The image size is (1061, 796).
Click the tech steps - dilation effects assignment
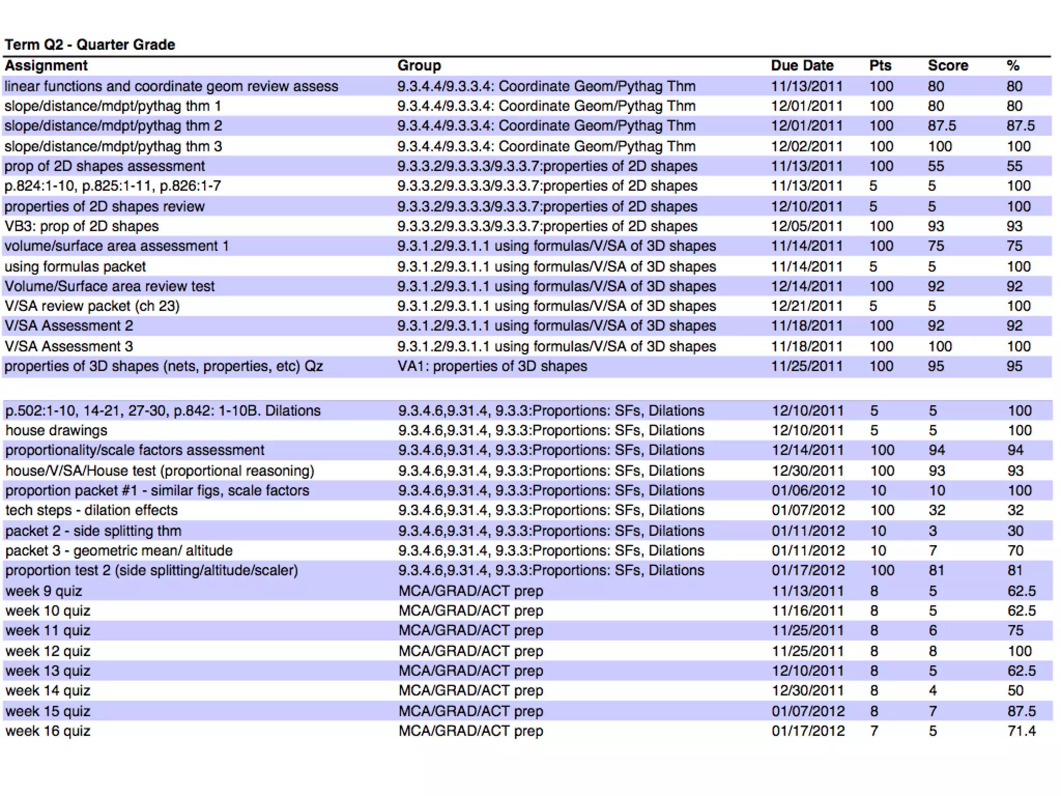[91, 510]
